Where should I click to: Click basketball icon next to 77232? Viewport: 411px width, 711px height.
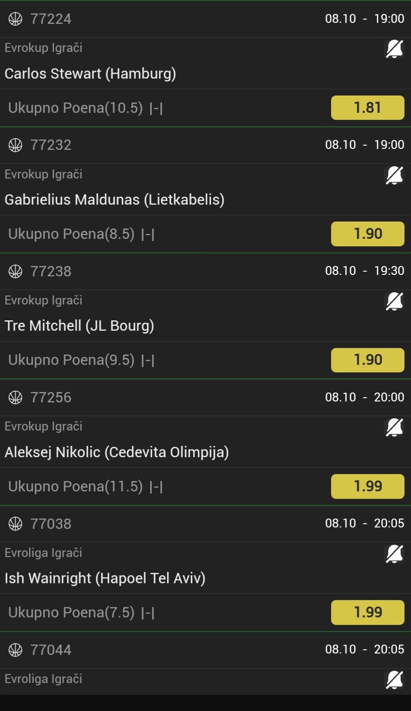tap(15, 145)
